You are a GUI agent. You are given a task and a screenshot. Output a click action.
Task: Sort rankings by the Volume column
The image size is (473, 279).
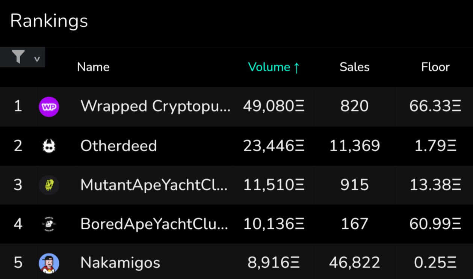(269, 67)
